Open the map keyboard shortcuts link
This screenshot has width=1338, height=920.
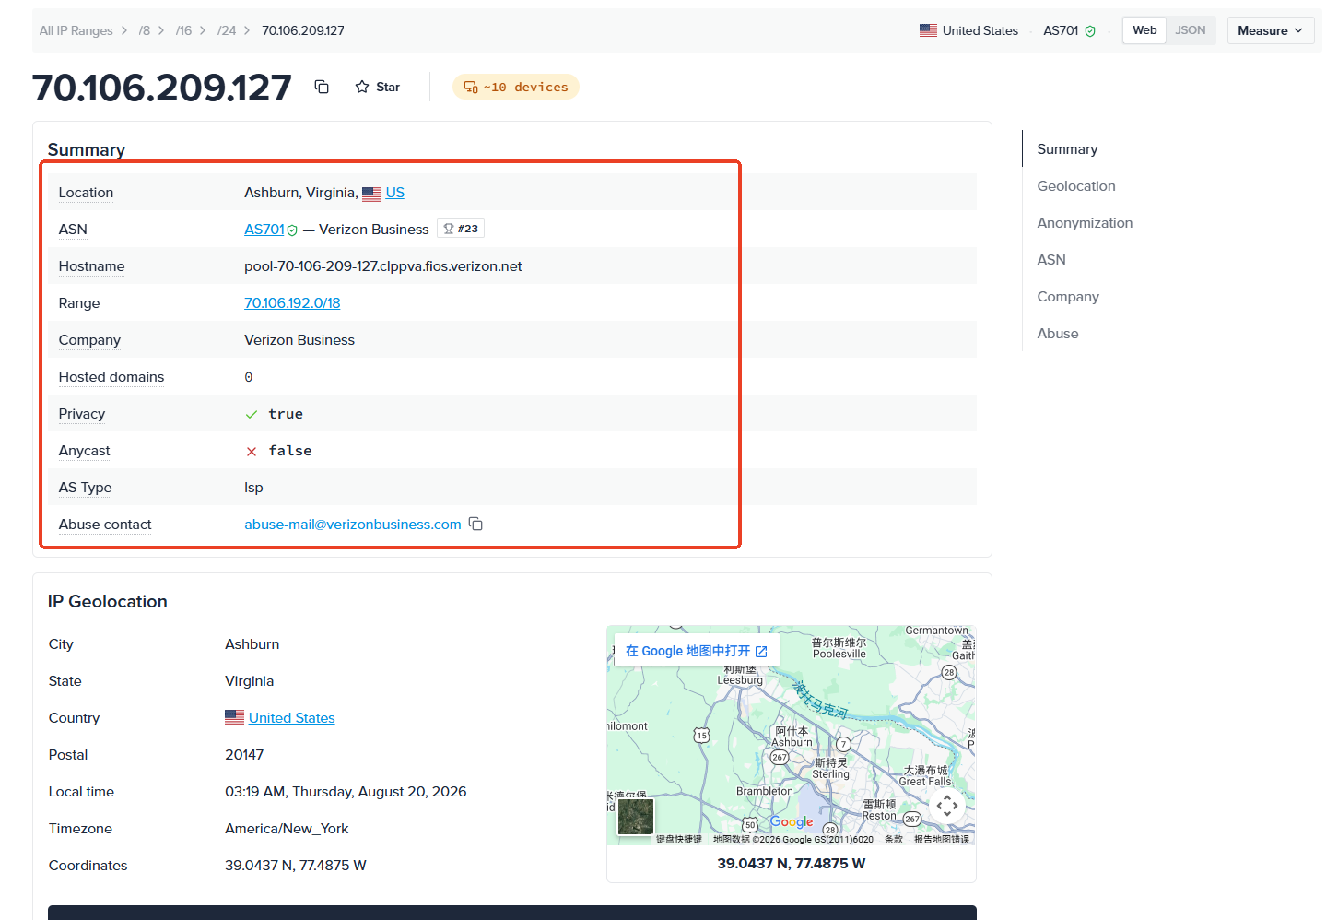(x=679, y=840)
